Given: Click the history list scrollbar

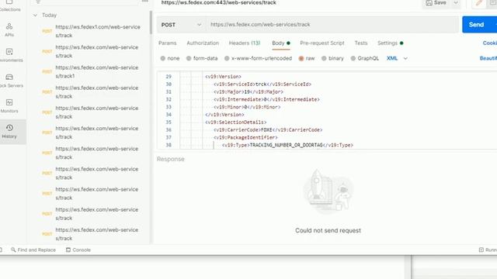Looking at the screenshot, I should click(x=151, y=22).
